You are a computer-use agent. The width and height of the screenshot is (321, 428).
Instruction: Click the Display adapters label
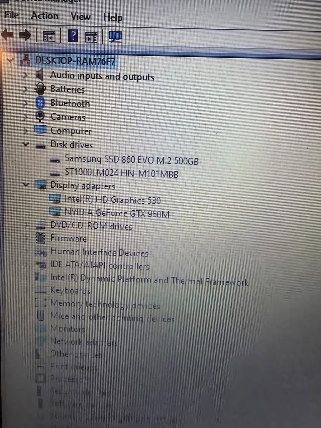tap(83, 186)
